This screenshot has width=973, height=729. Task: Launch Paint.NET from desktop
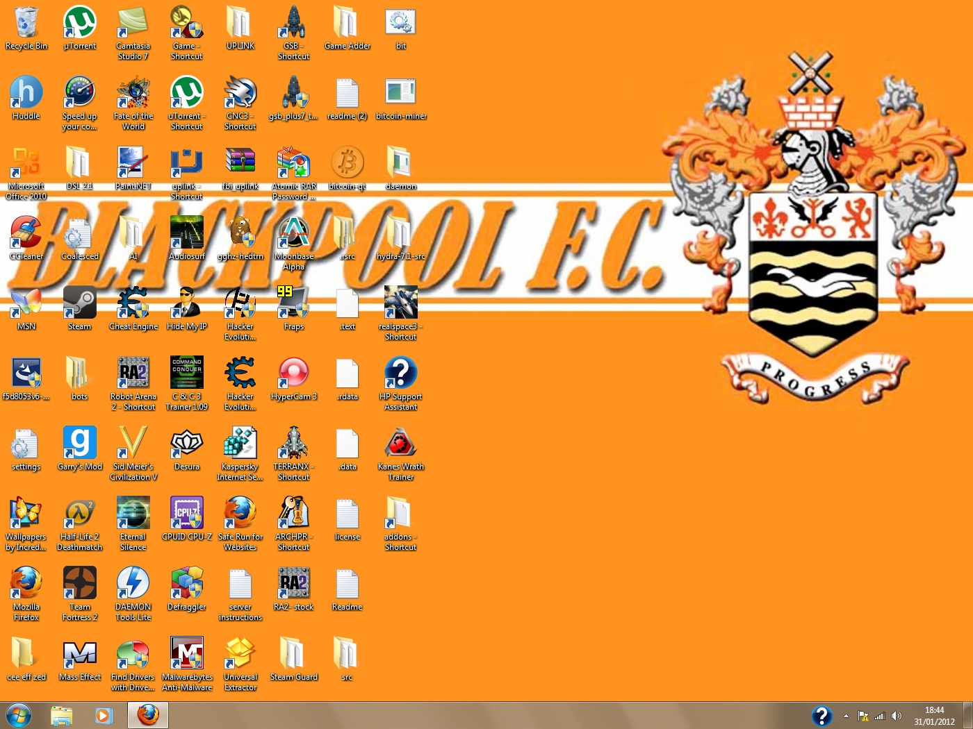133,169
